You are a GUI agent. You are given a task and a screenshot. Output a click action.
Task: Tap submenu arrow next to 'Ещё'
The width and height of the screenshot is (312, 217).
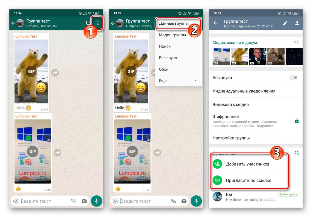pos(195,81)
